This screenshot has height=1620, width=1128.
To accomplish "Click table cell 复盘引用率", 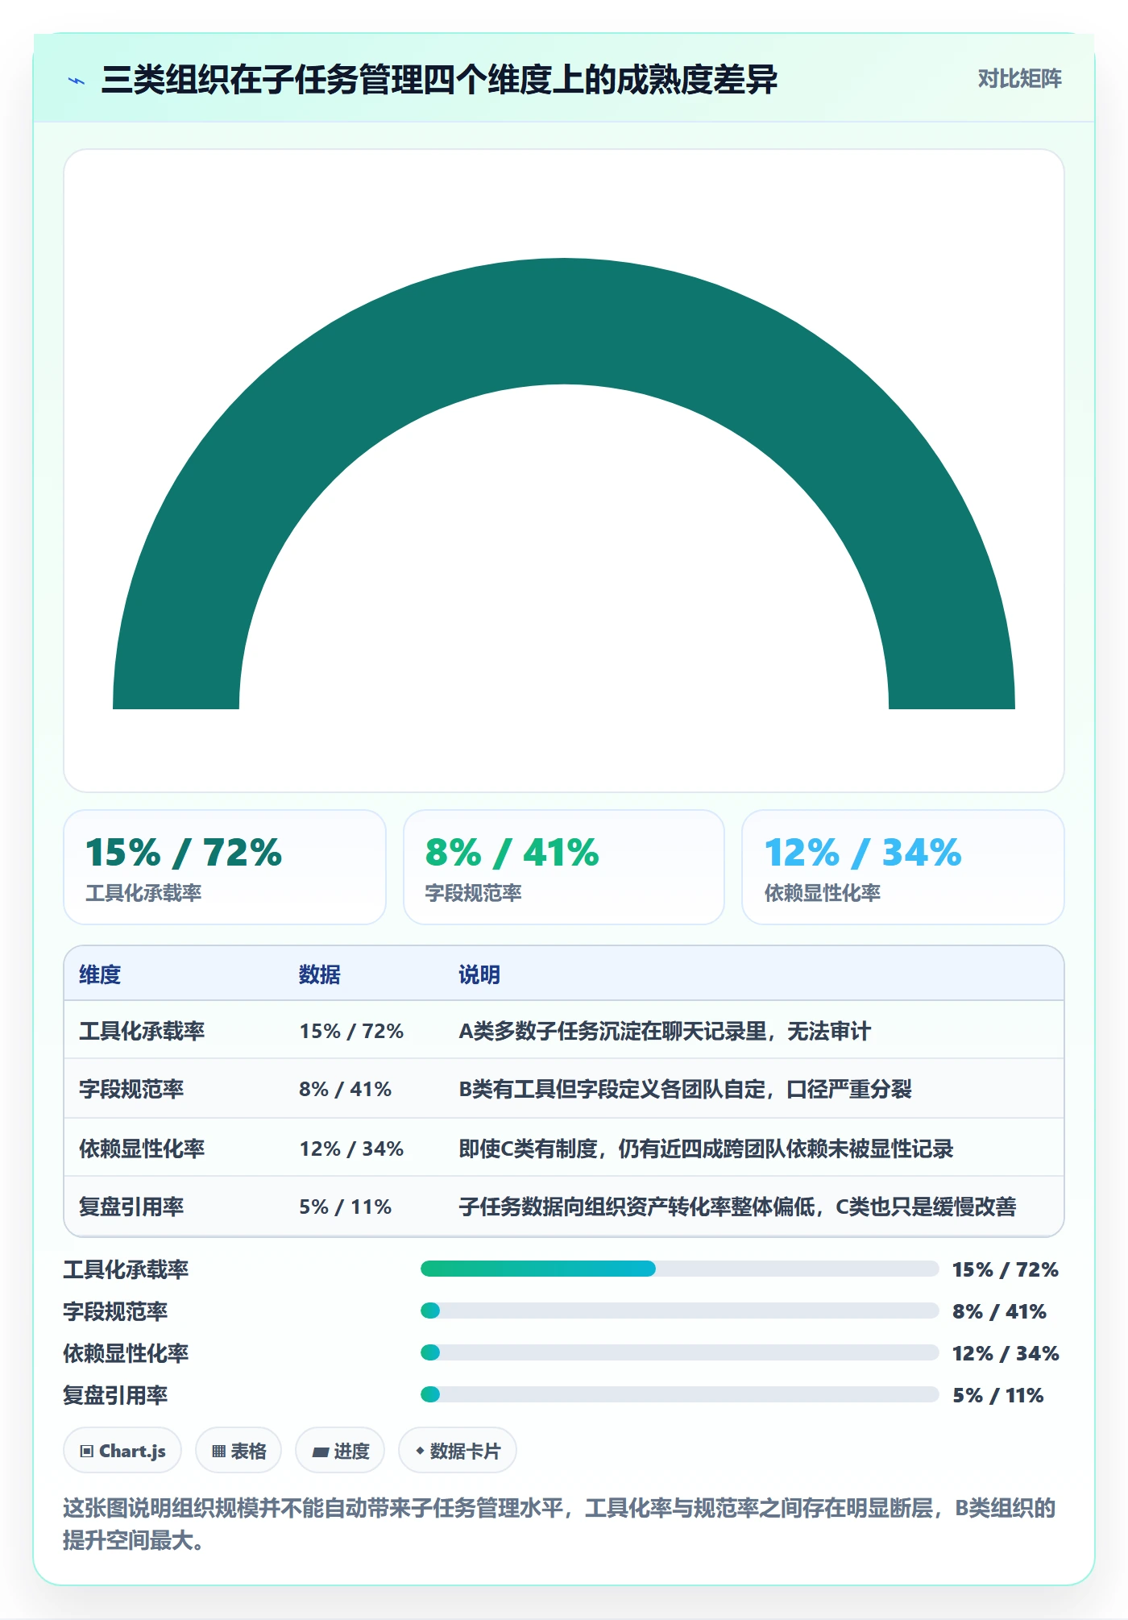I will coord(131,1207).
